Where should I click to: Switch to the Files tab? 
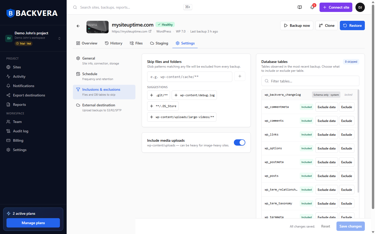136,43
